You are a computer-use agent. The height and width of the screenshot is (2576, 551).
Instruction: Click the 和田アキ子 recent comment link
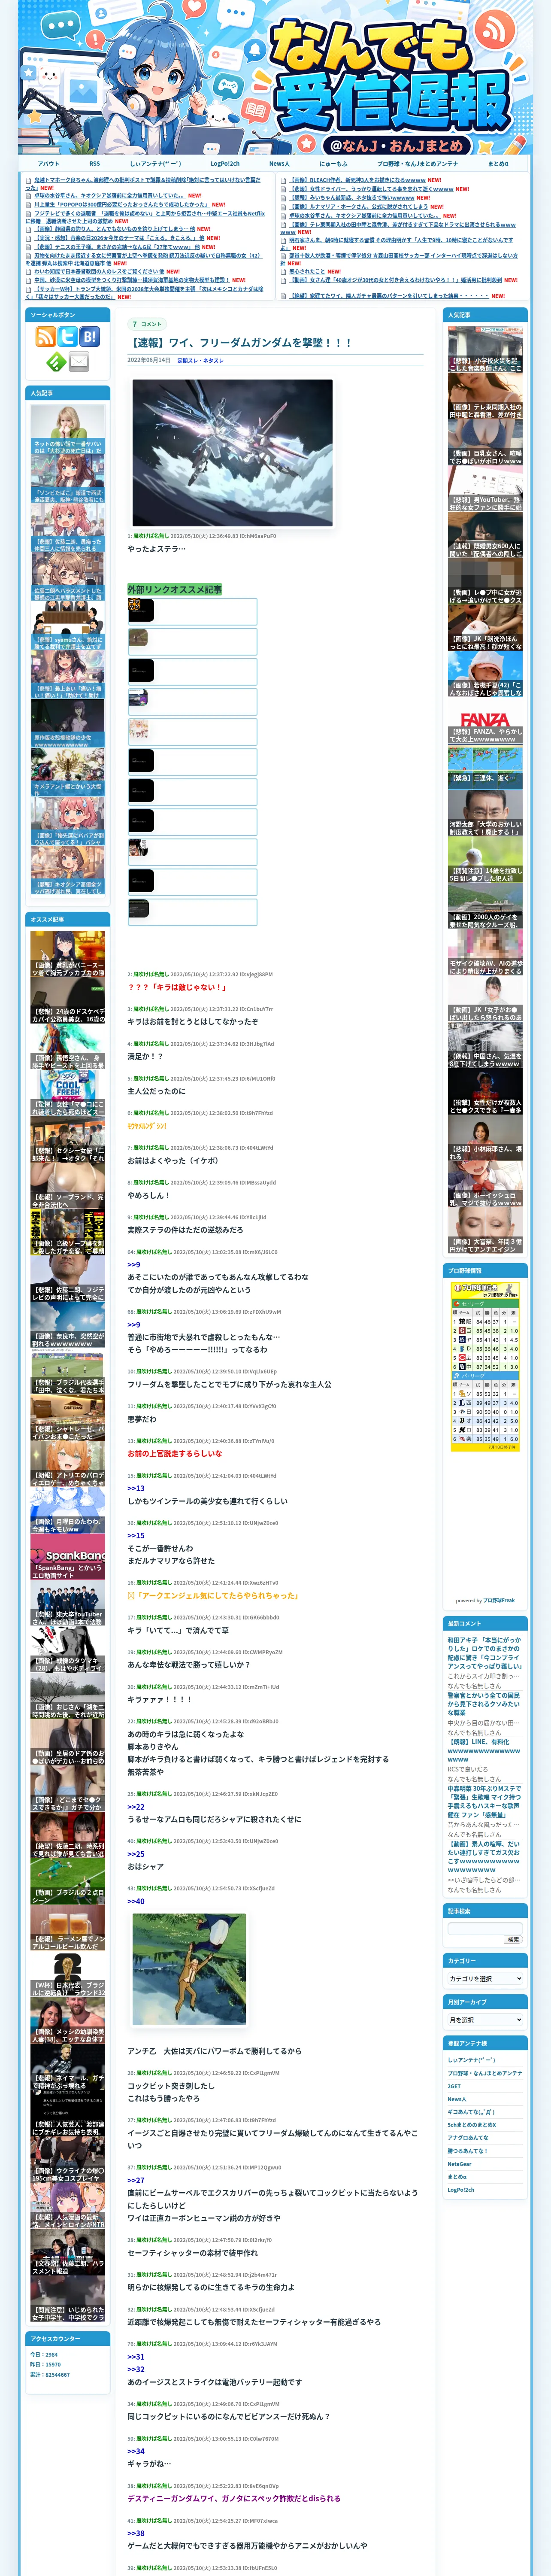point(485,1653)
